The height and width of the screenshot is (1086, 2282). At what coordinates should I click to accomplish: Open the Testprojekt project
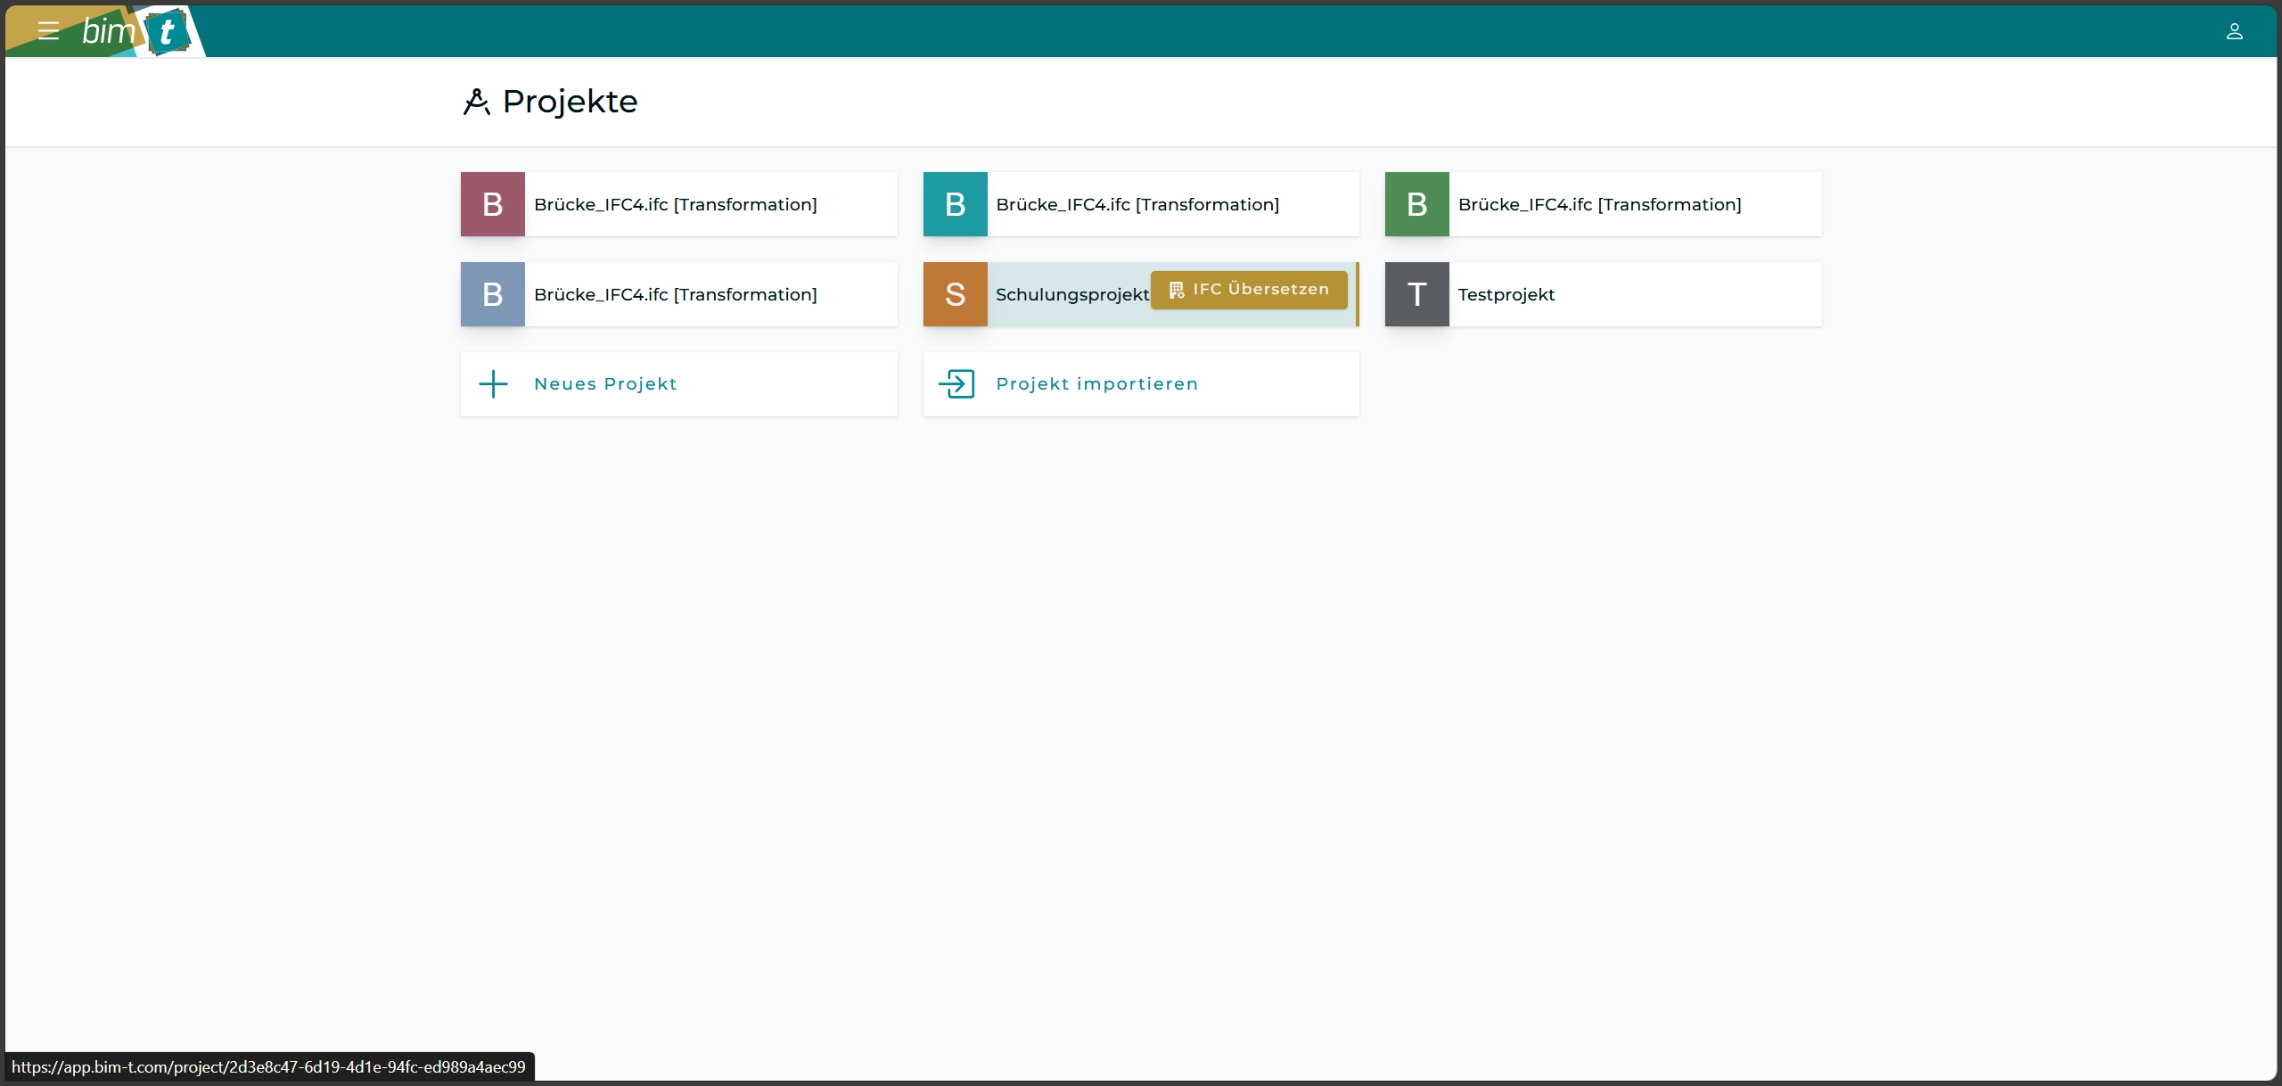(x=1506, y=295)
